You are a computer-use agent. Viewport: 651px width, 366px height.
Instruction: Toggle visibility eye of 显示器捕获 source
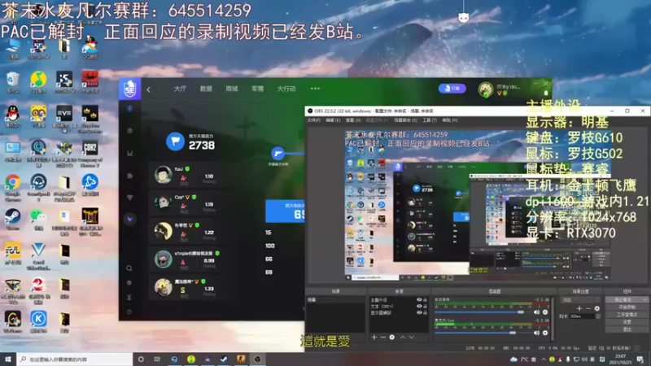pos(419,312)
